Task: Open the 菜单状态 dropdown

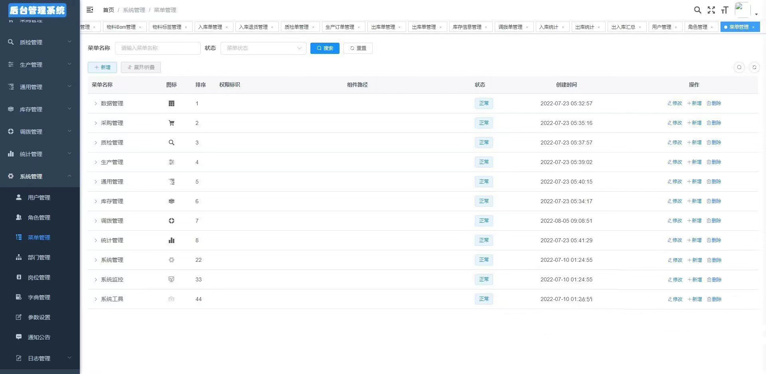Action: pos(263,48)
